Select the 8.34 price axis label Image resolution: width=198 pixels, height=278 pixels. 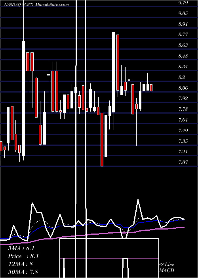[183, 67]
